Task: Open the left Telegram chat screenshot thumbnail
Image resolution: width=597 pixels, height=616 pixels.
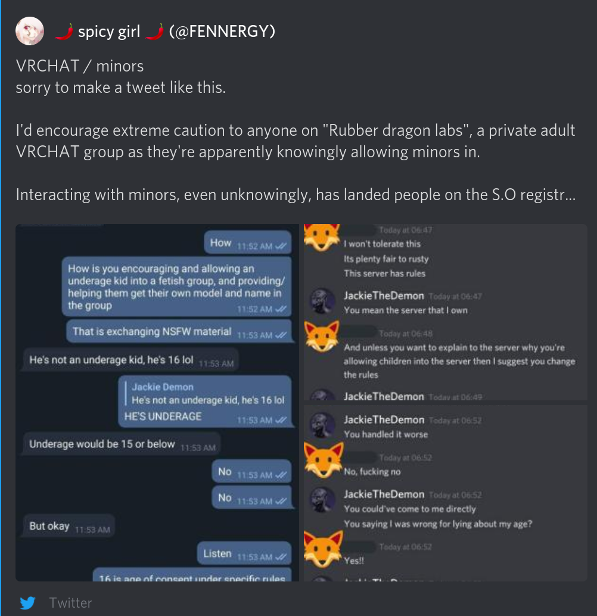Action: click(157, 403)
